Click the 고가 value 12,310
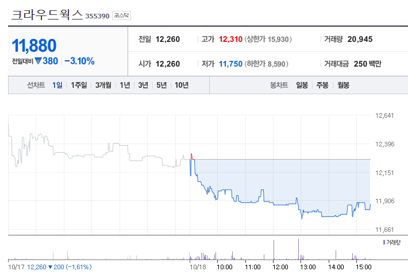 coord(230,39)
